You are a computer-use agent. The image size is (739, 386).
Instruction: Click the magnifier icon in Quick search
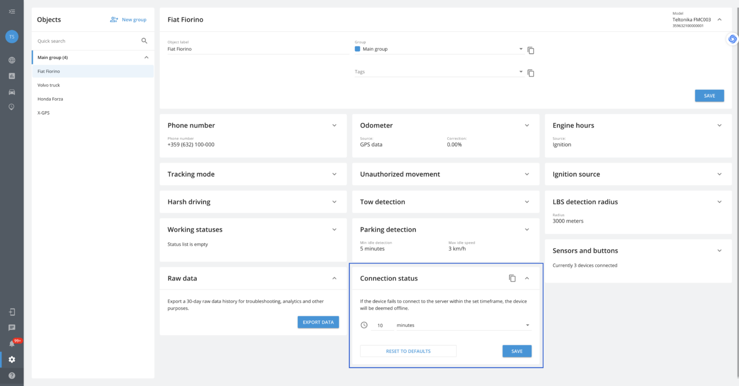pos(144,41)
